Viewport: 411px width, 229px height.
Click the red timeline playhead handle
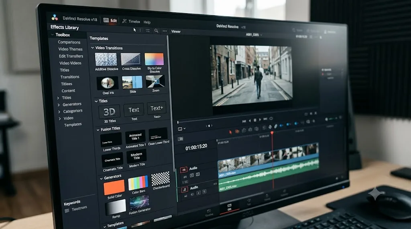(x=272, y=133)
